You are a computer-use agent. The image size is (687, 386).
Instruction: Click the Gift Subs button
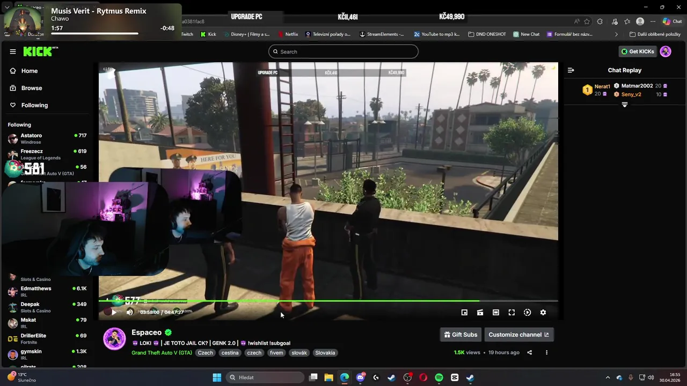coord(461,335)
